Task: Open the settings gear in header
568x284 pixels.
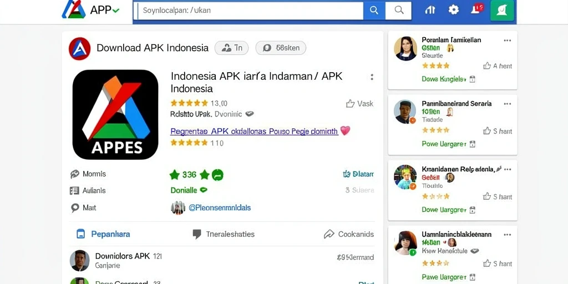Action: [454, 10]
